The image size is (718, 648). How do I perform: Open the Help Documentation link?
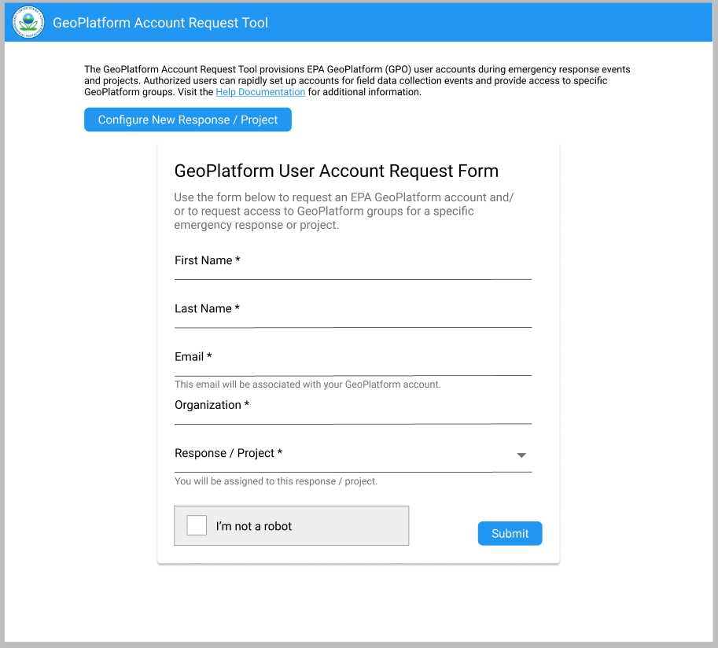[260, 92]
